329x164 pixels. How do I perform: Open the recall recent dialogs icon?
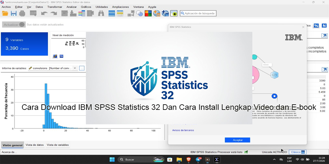[33, 13]
